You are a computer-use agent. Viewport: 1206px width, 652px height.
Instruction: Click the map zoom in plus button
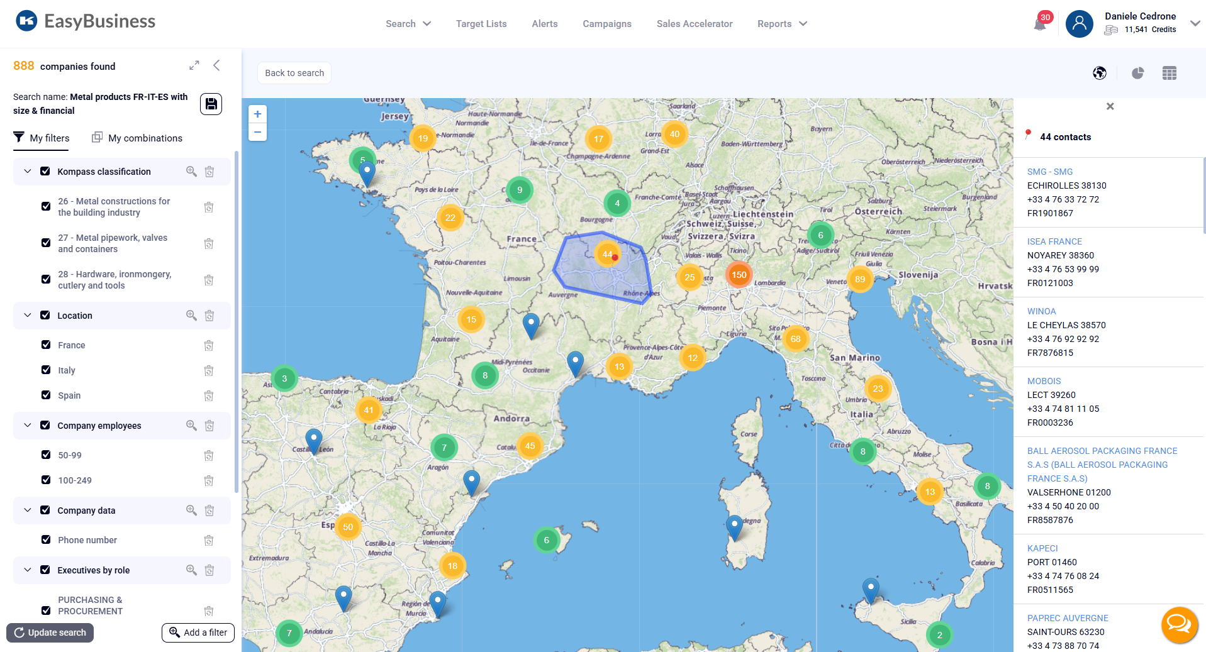(x=257, y=114)
